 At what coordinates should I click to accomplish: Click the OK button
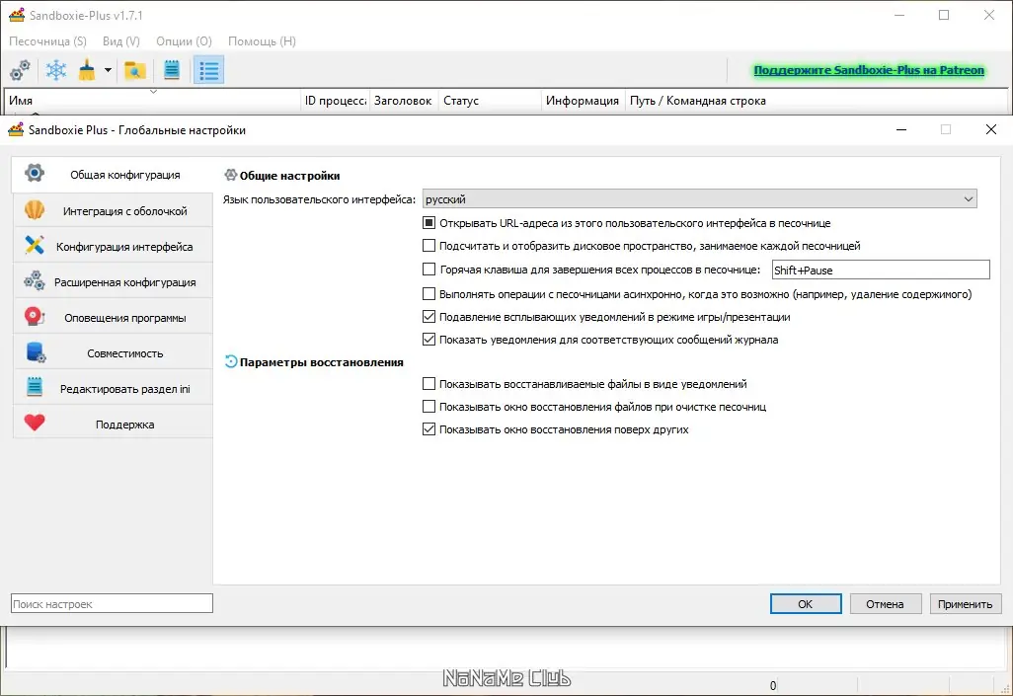pyautogui.click(x=806, y=603)
